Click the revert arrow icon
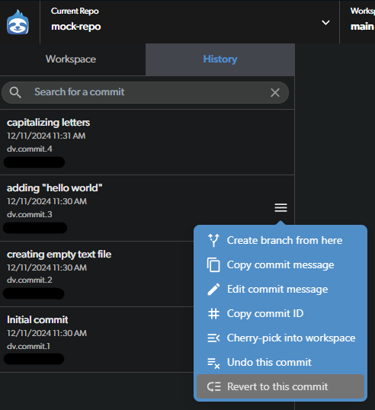Viewport: 375px width, 410px height. (214, 386)
